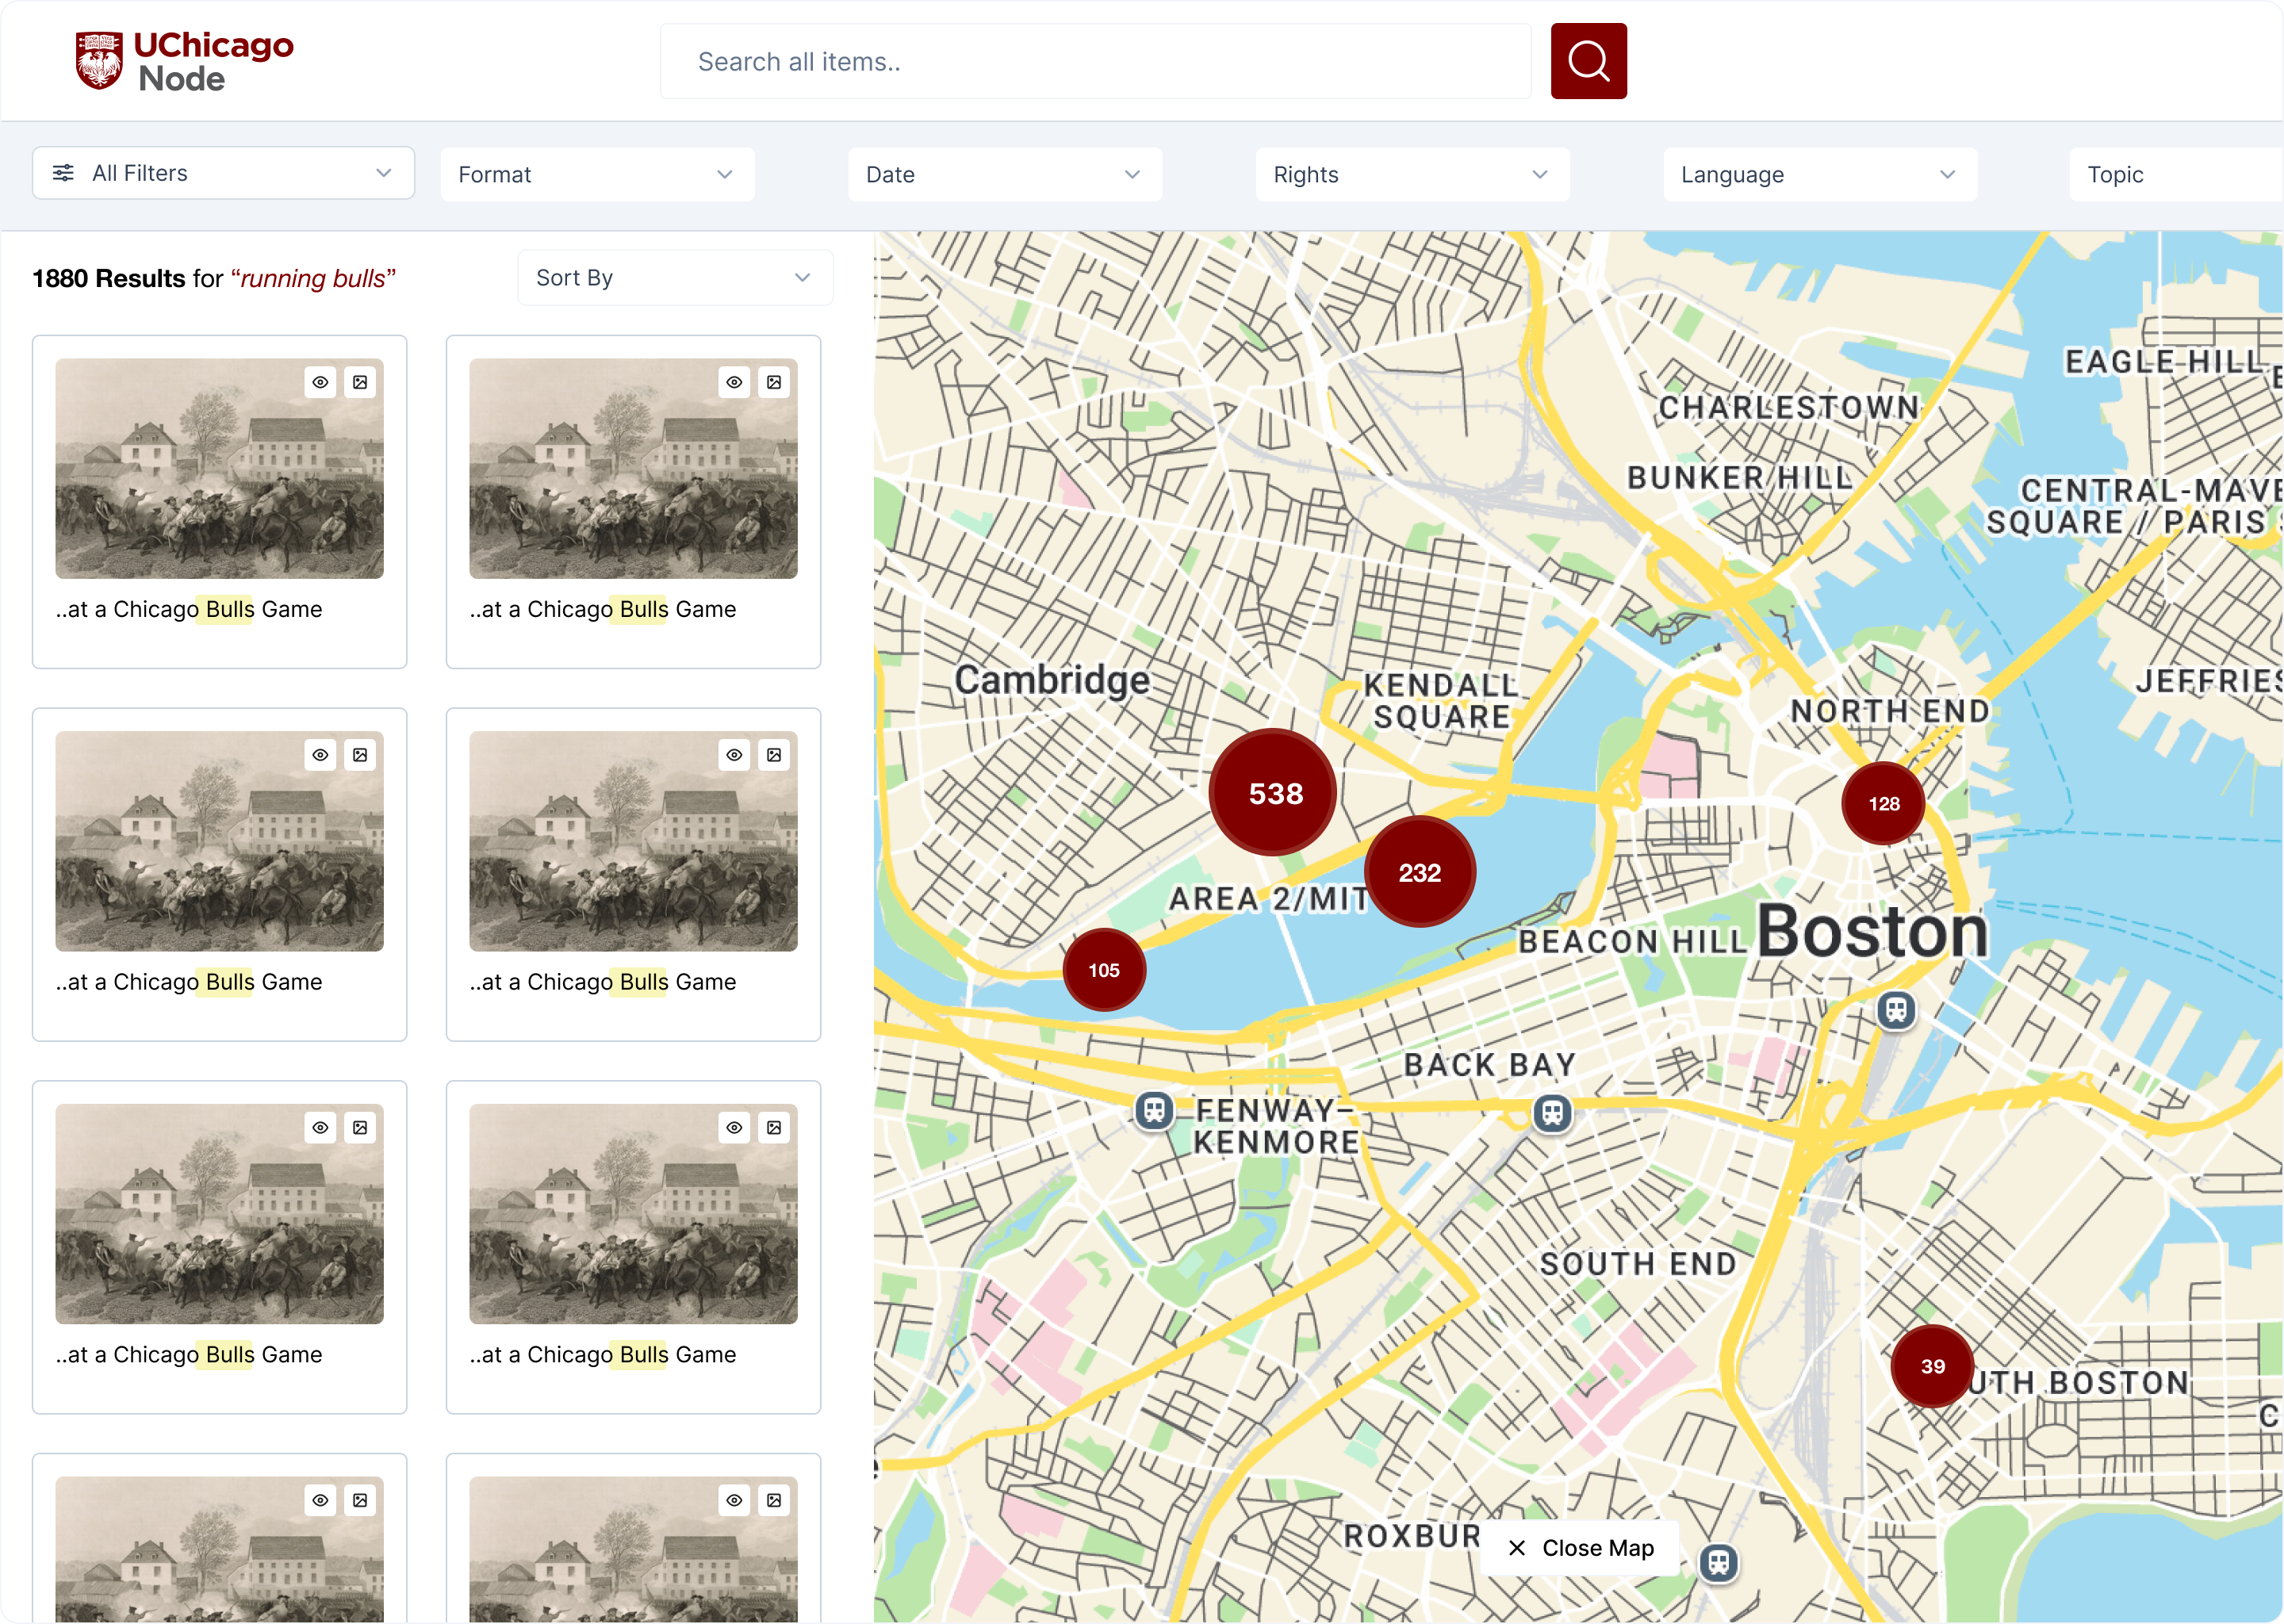
Task: Click the BEACON HILL map label
Action: click(x=1632, y=941)
